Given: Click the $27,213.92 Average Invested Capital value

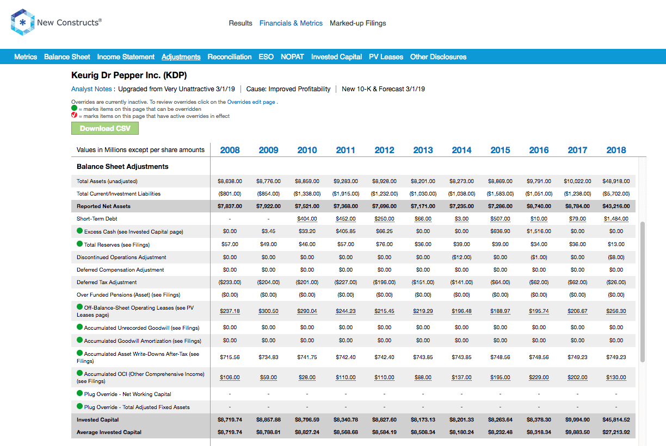Looking at the screenshot, I should 616,432.
